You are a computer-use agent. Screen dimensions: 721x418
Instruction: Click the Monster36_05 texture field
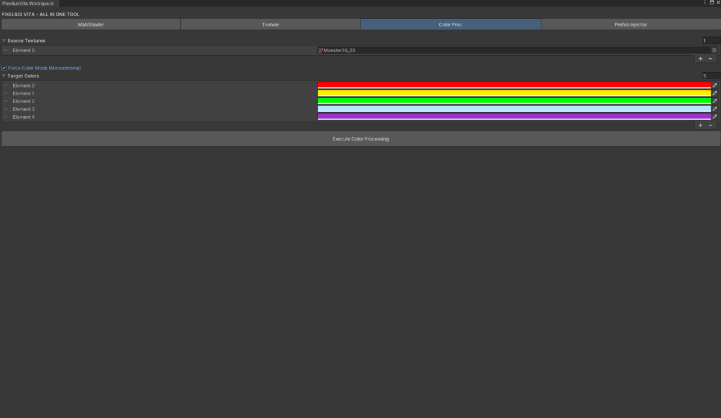[x=514, y=50]
